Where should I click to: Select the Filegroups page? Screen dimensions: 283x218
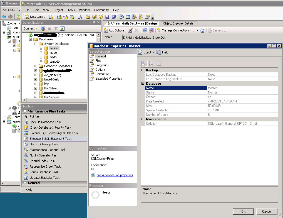102,65
